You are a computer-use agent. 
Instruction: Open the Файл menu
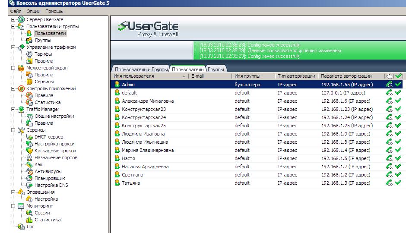pyautogui.click(x=16, y=11)
